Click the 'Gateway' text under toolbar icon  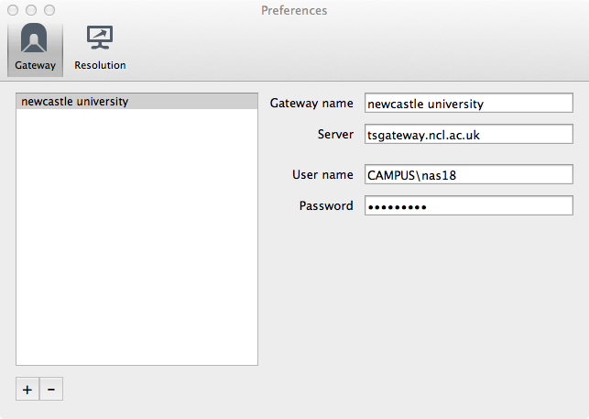35,65
